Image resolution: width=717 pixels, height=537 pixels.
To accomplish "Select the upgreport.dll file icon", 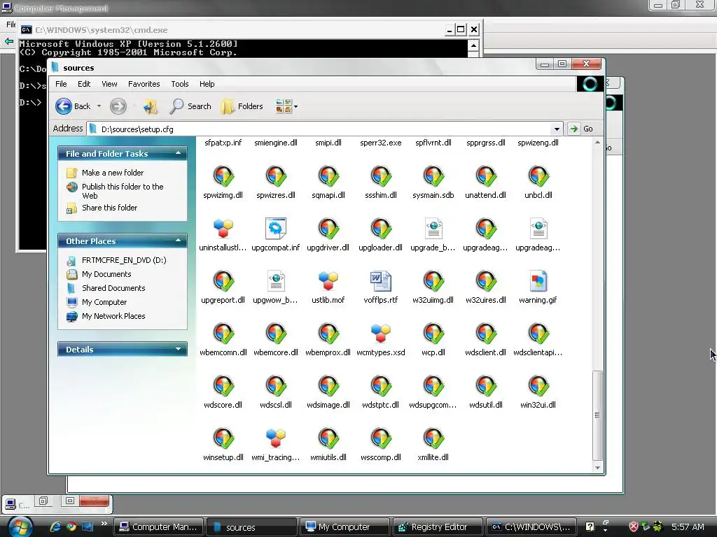I will click(223, 281).
